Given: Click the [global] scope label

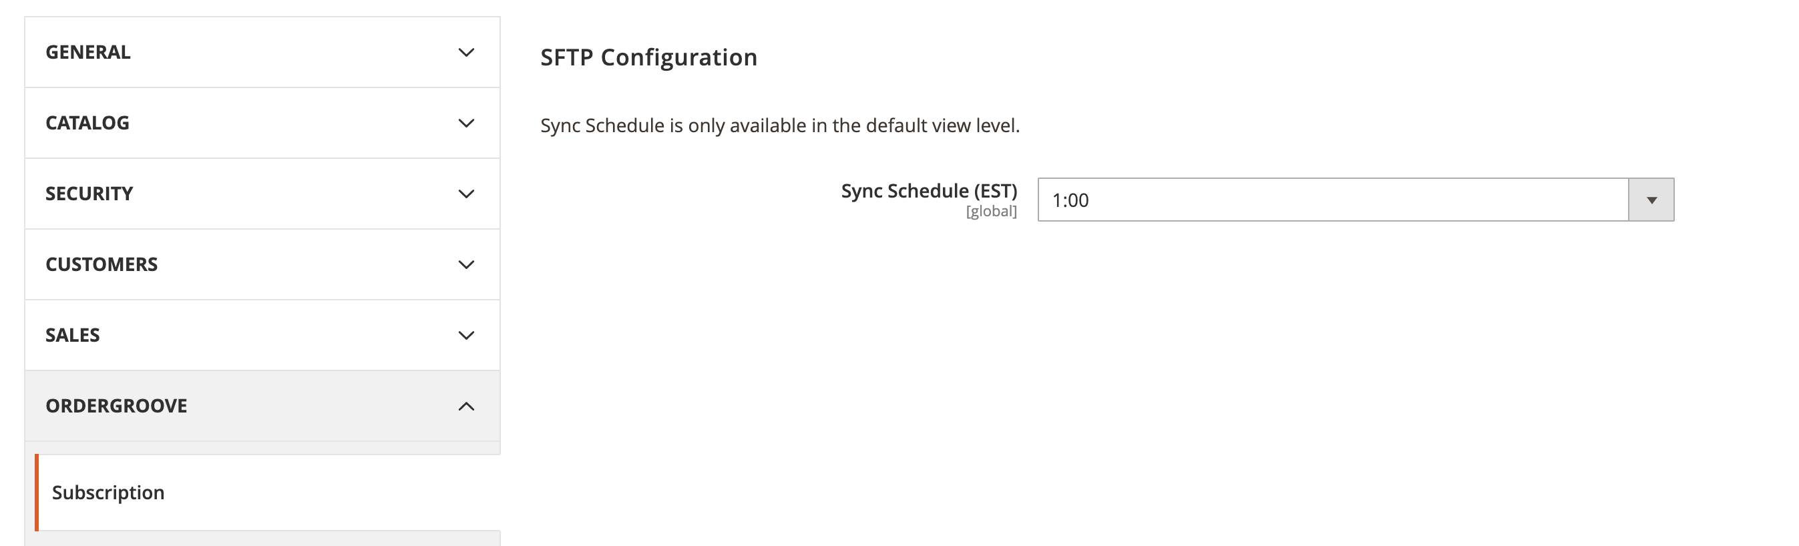Looking at the screenshot, I should 991,212.
